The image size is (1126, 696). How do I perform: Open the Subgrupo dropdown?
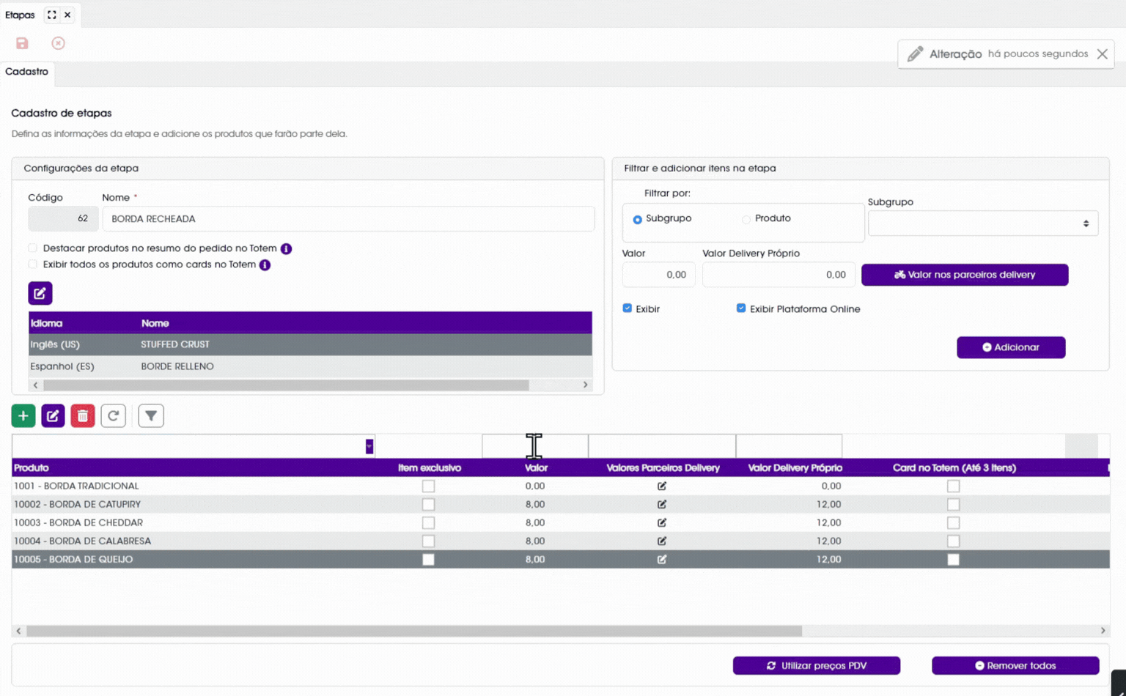point(983,223)
